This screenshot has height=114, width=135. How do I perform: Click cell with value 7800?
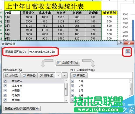pyautogui.click(x=29, y=17)
